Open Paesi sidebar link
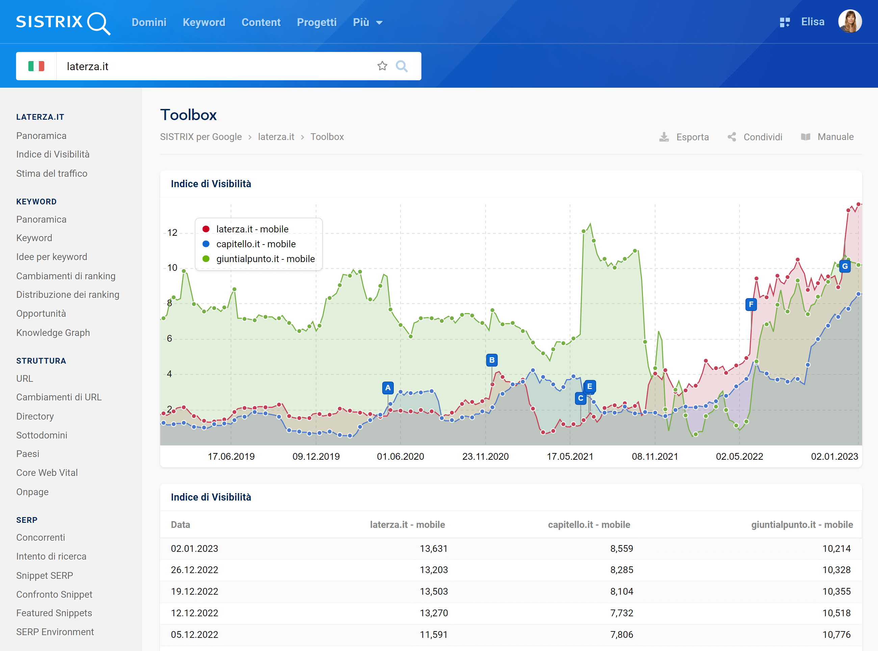The image size is (878, 651). (x=28, y=454)
